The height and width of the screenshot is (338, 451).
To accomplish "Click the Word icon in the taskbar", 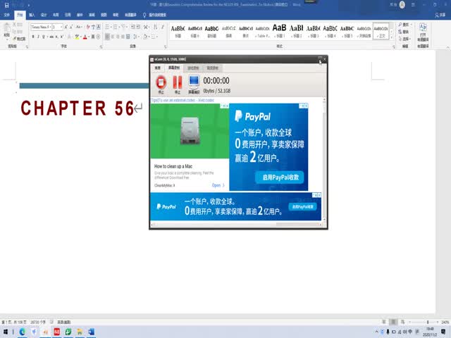I will click(91, 331).
